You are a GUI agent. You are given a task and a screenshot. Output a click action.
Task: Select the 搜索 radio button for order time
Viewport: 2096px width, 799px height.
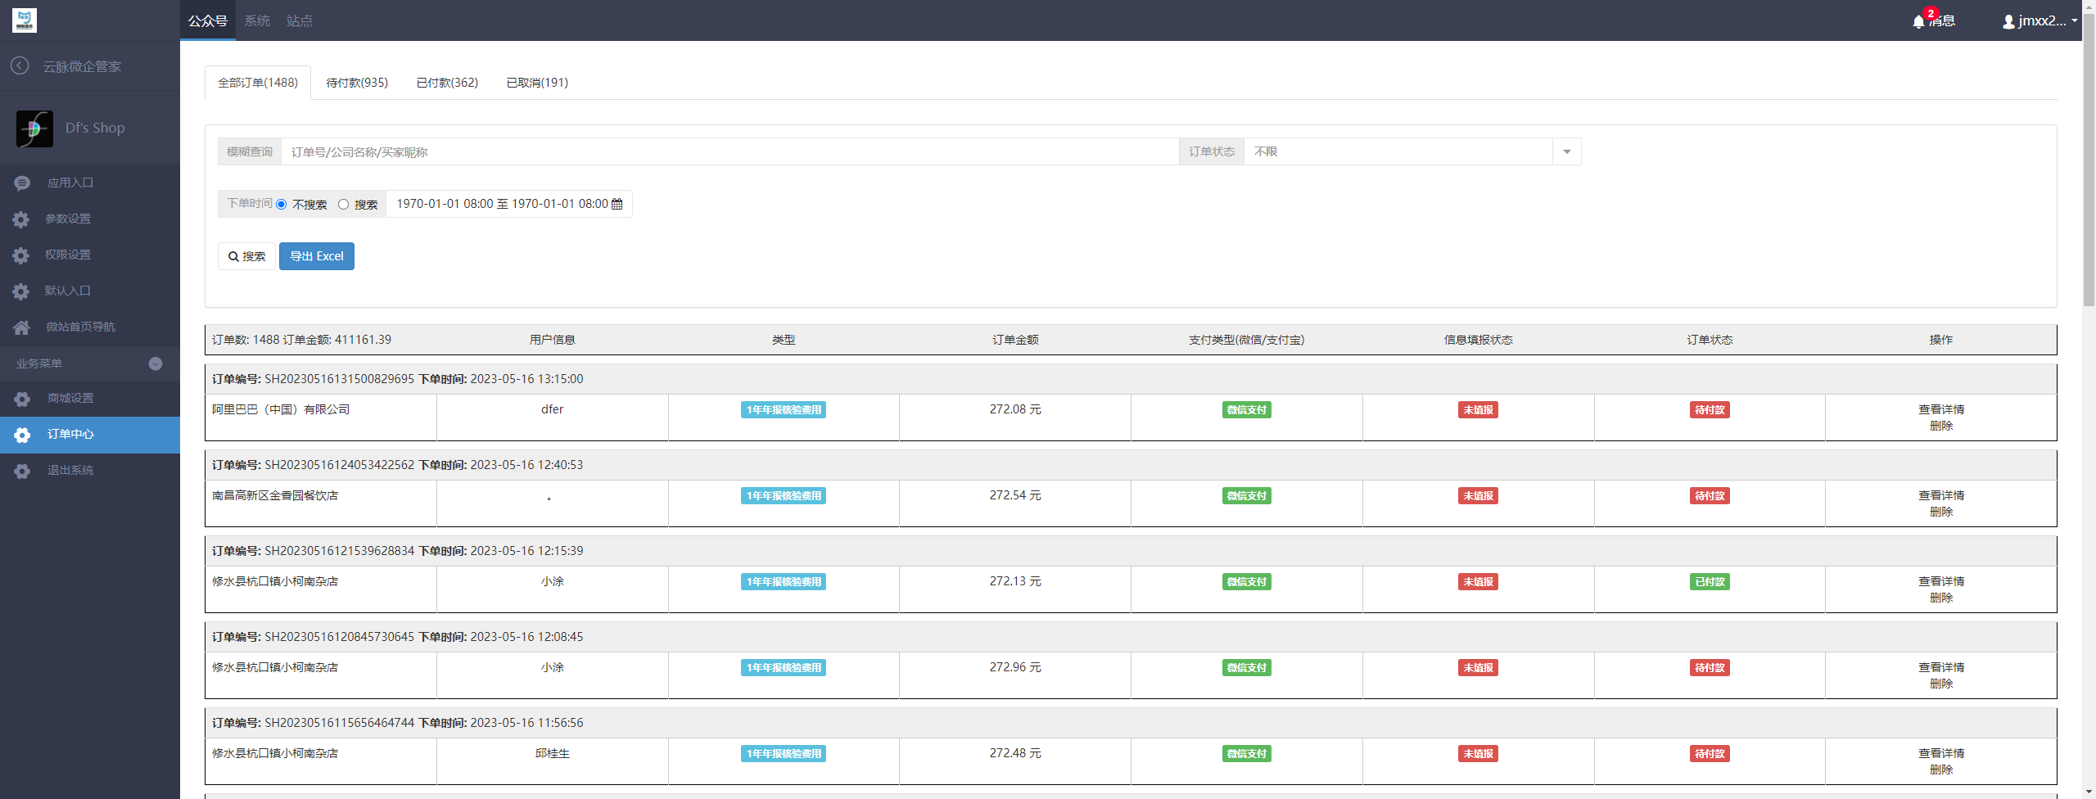click(x=344, y=205)
